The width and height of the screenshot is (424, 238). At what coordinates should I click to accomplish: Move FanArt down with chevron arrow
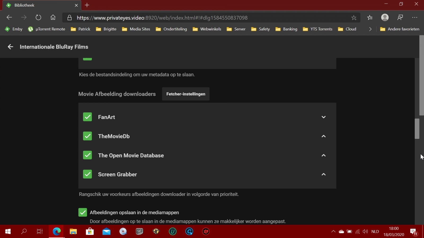324,117
